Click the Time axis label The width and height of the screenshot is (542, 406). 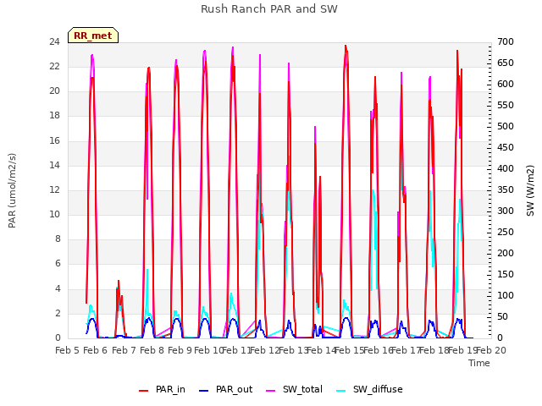tap(479, 363)
